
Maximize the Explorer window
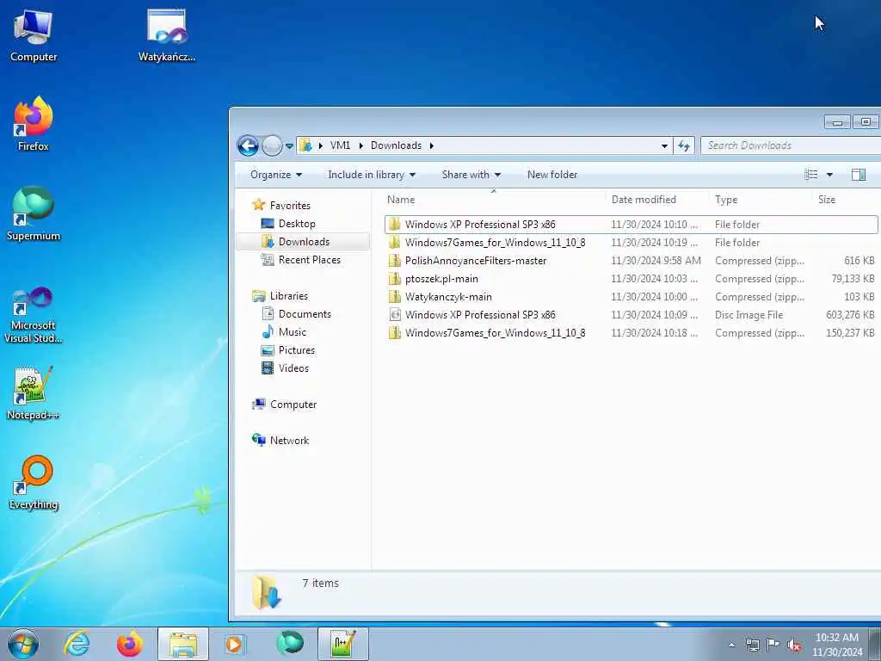point(866,121)
